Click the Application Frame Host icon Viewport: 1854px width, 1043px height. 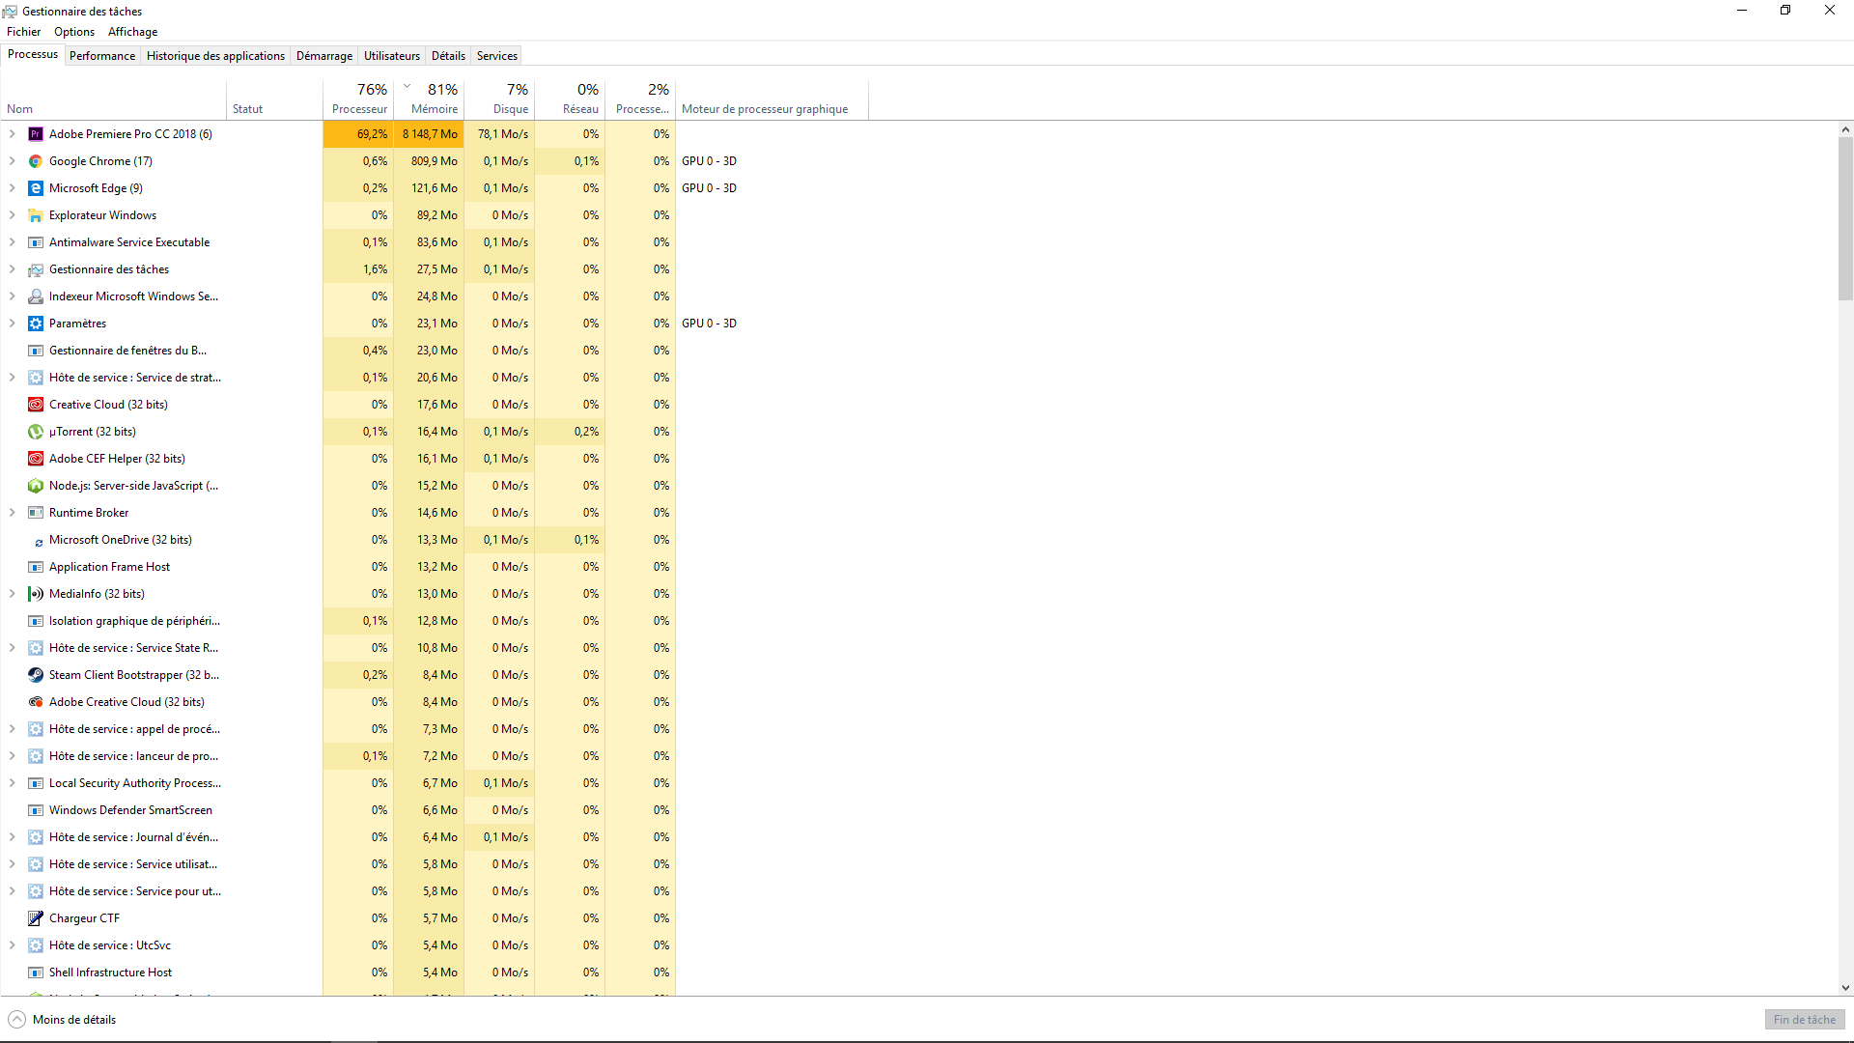[x=36, y=567]
